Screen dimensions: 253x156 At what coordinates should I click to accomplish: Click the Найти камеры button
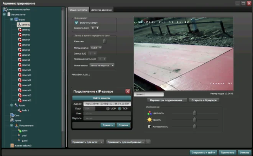102,98
